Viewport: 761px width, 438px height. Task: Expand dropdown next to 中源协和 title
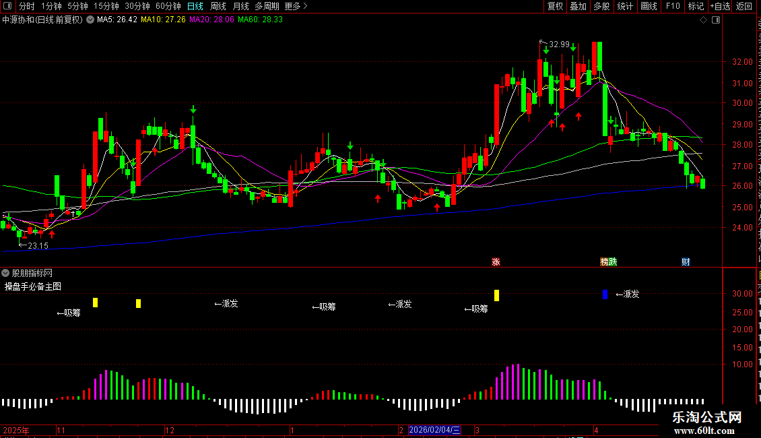click(x=90, y=20)
